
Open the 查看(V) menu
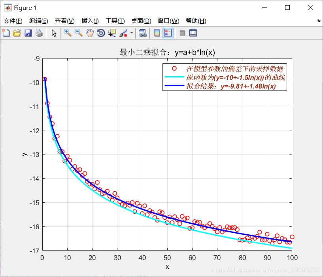click(x=65, y=21)
